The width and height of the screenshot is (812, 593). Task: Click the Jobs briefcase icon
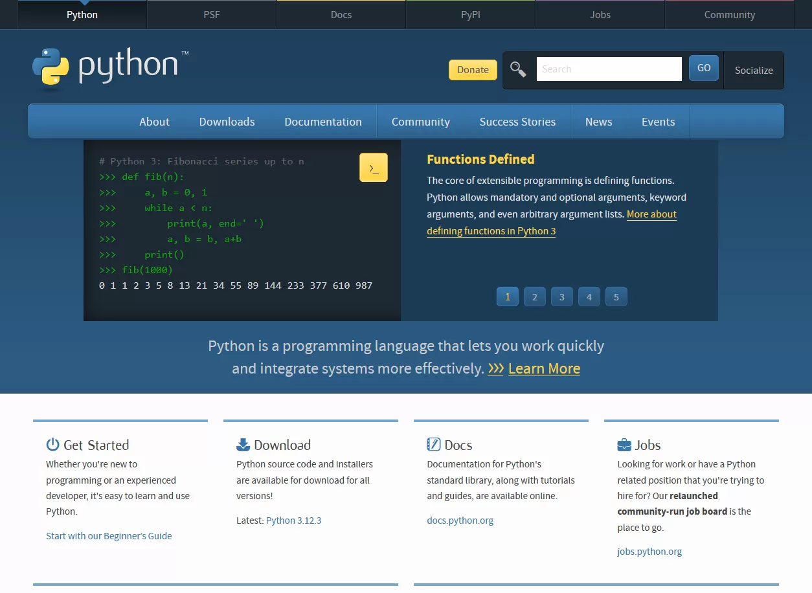pos(623,444)
